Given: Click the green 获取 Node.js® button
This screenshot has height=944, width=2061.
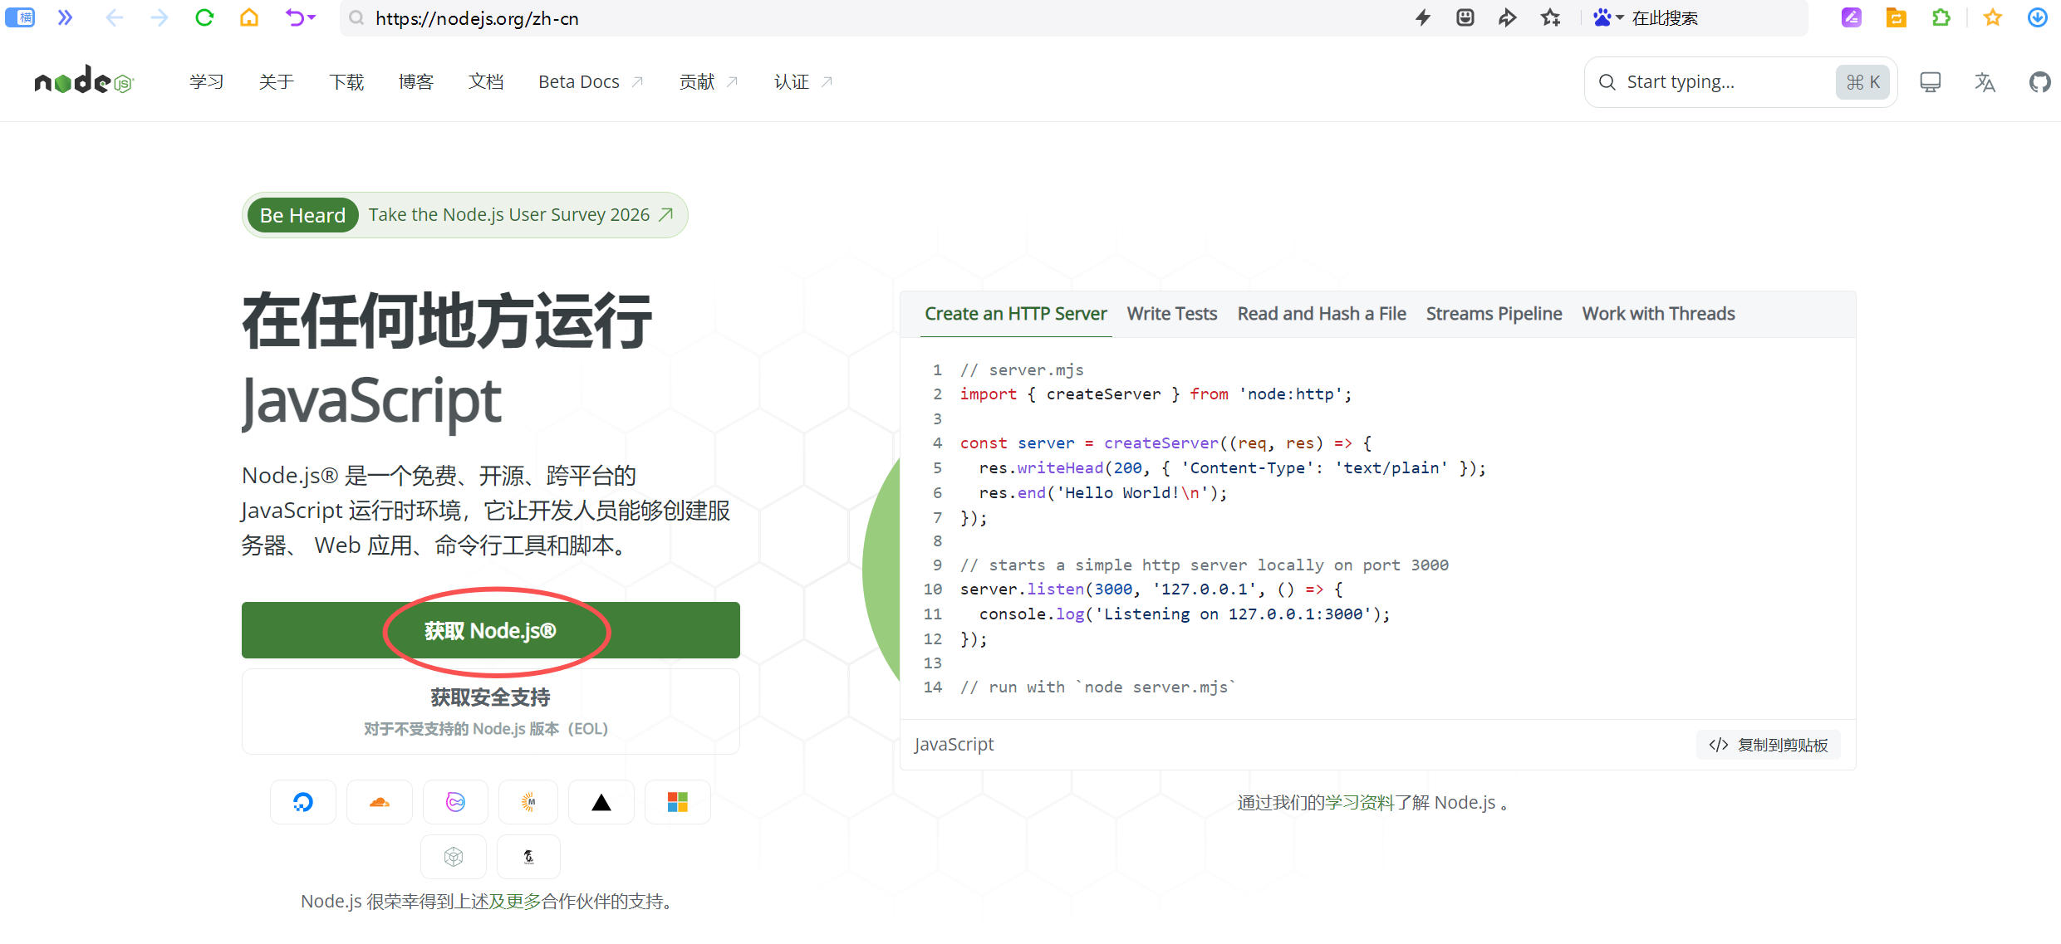Looking at the screenshot, I should [x=490, y=630].
